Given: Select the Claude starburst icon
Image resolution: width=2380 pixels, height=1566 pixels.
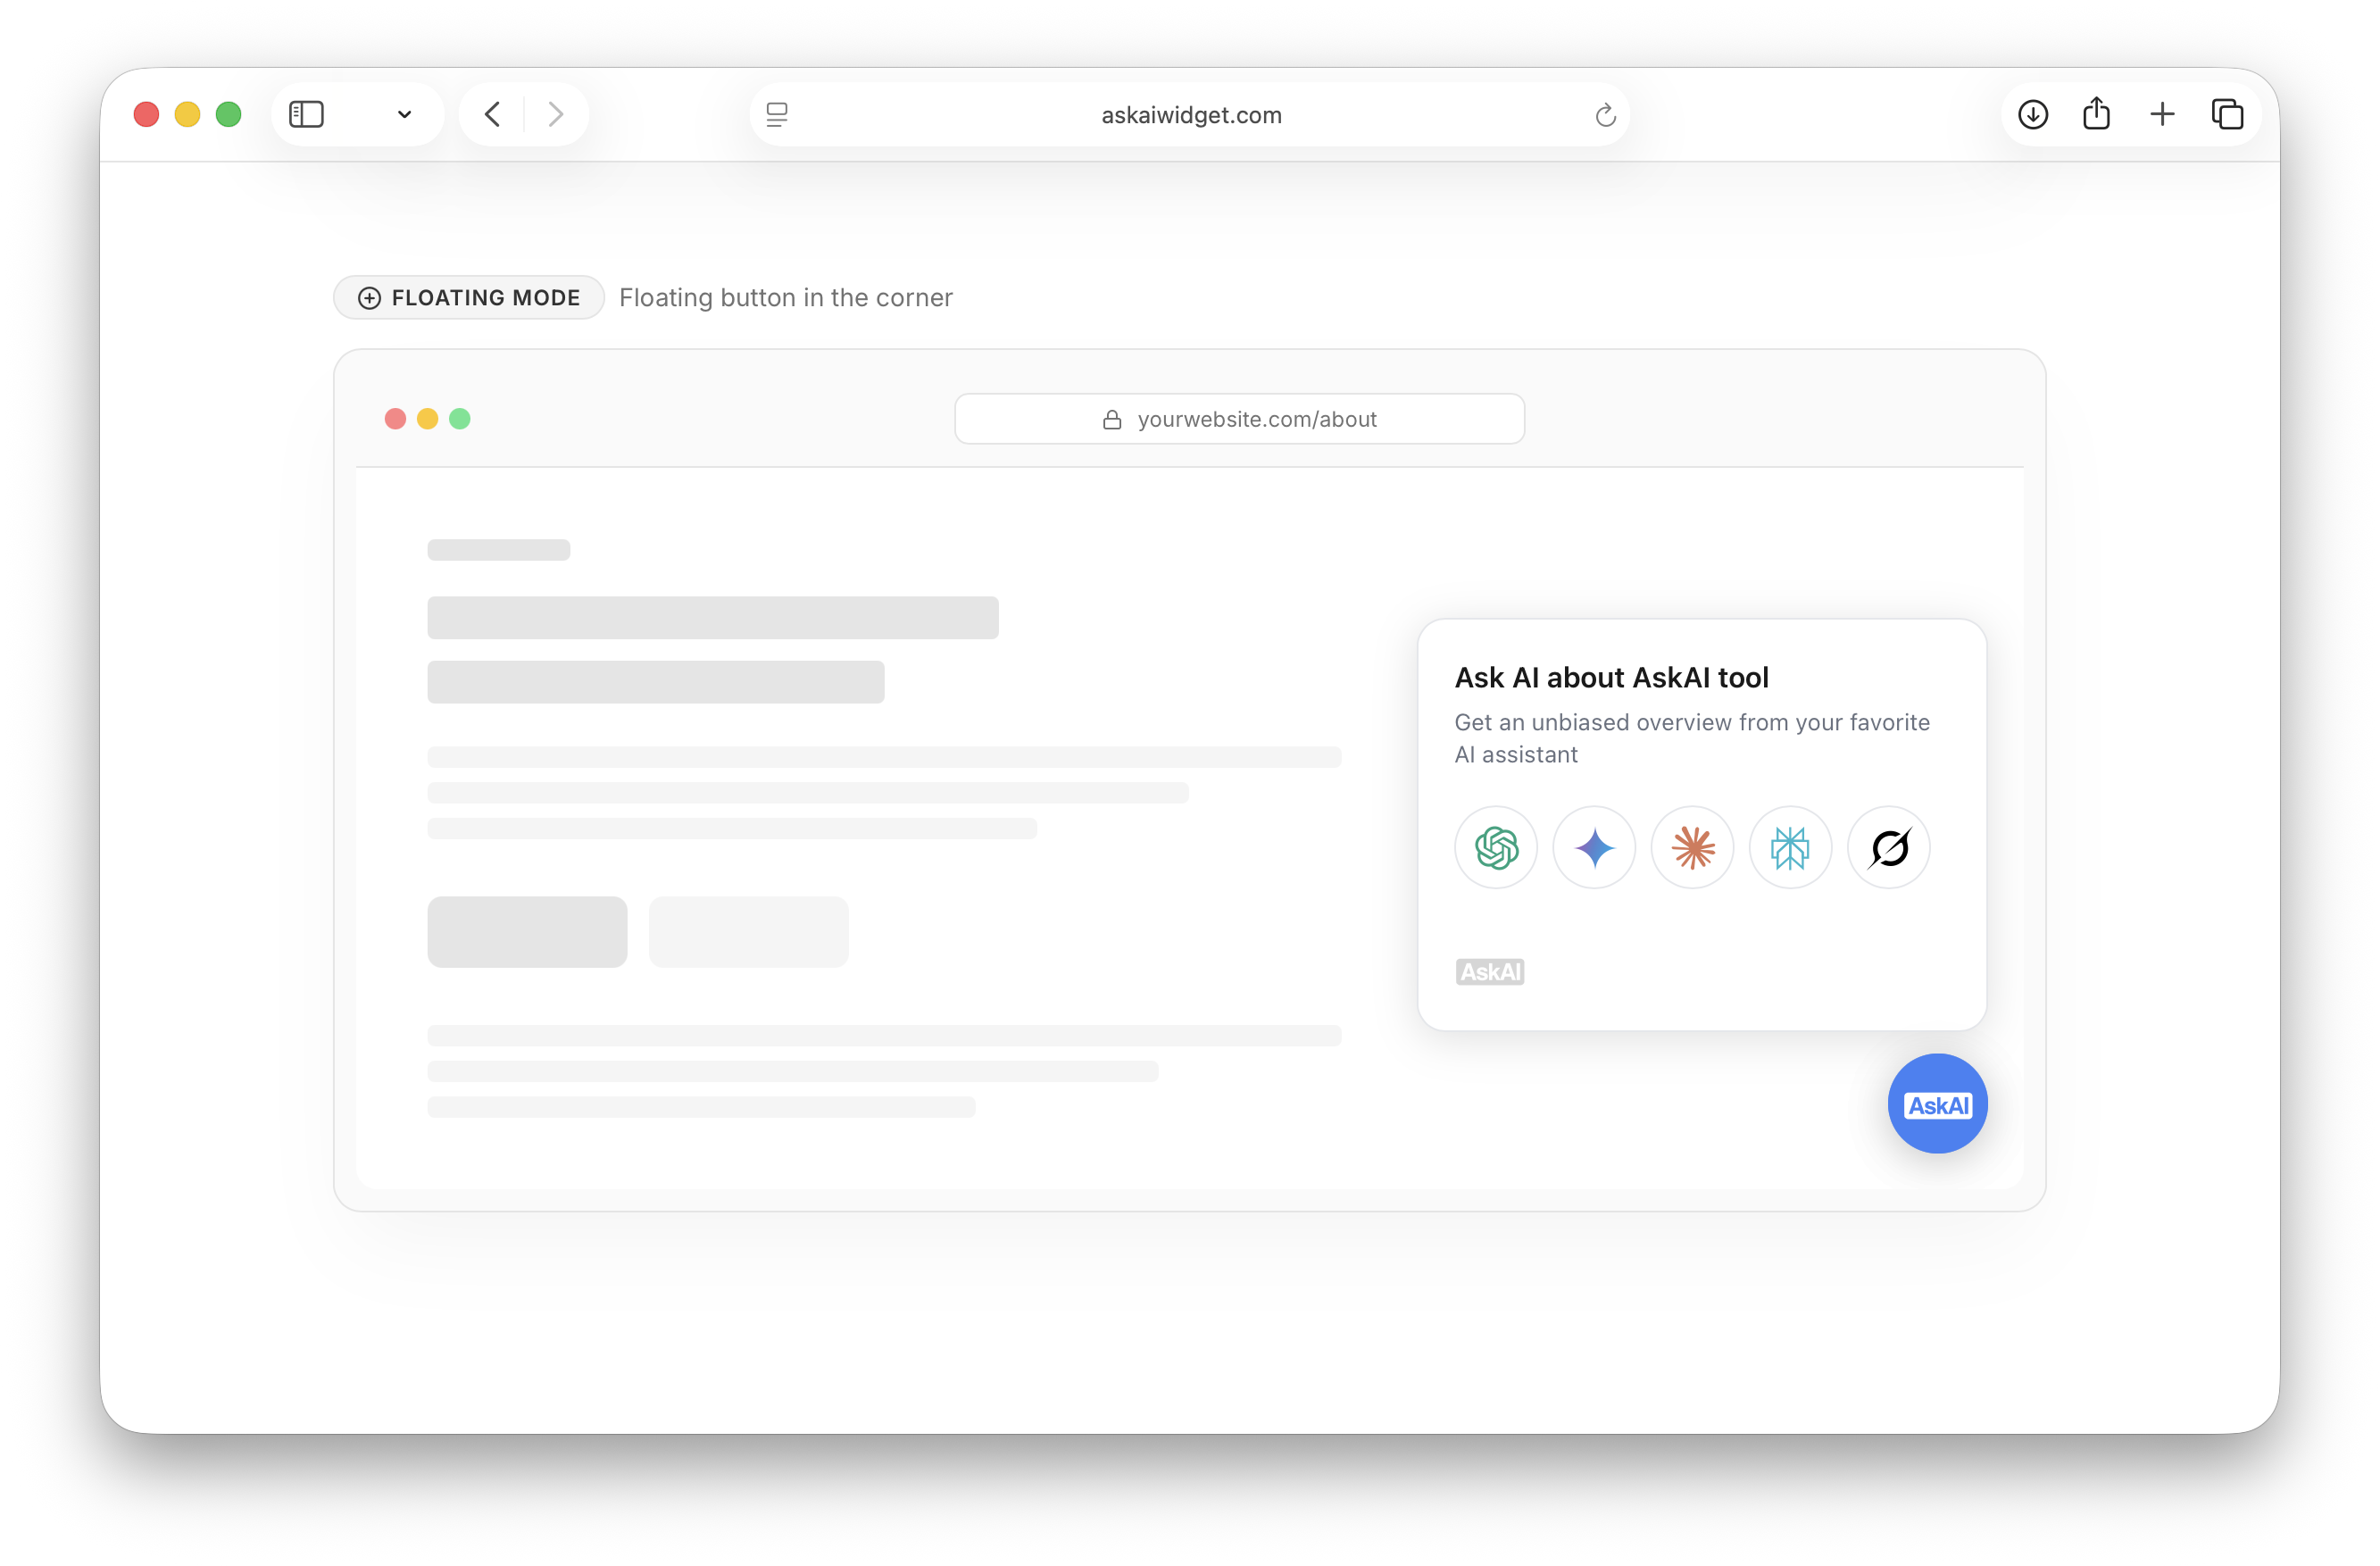Looking at the screenshot, I should click(x=1692, y=848).
